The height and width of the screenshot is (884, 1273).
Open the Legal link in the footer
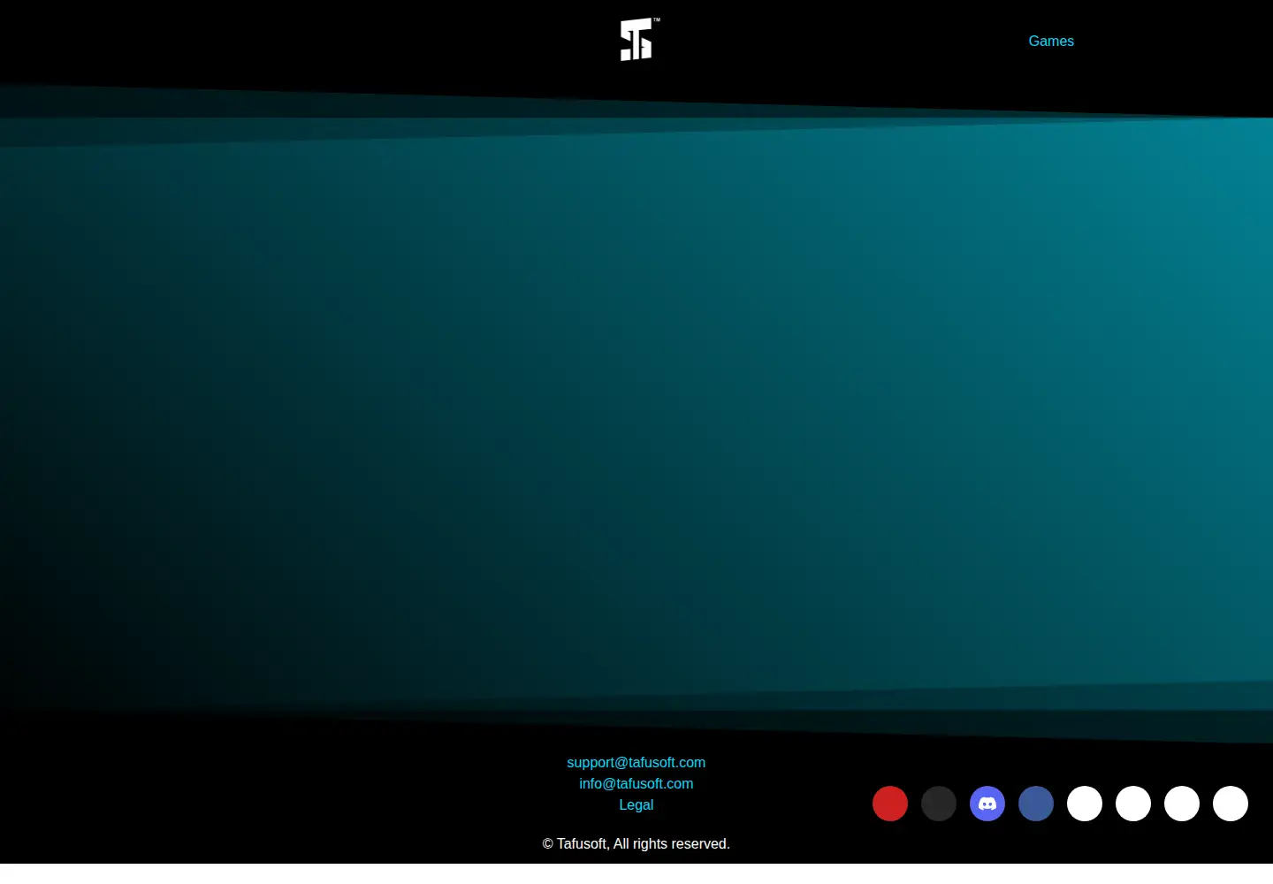(636, 804)
